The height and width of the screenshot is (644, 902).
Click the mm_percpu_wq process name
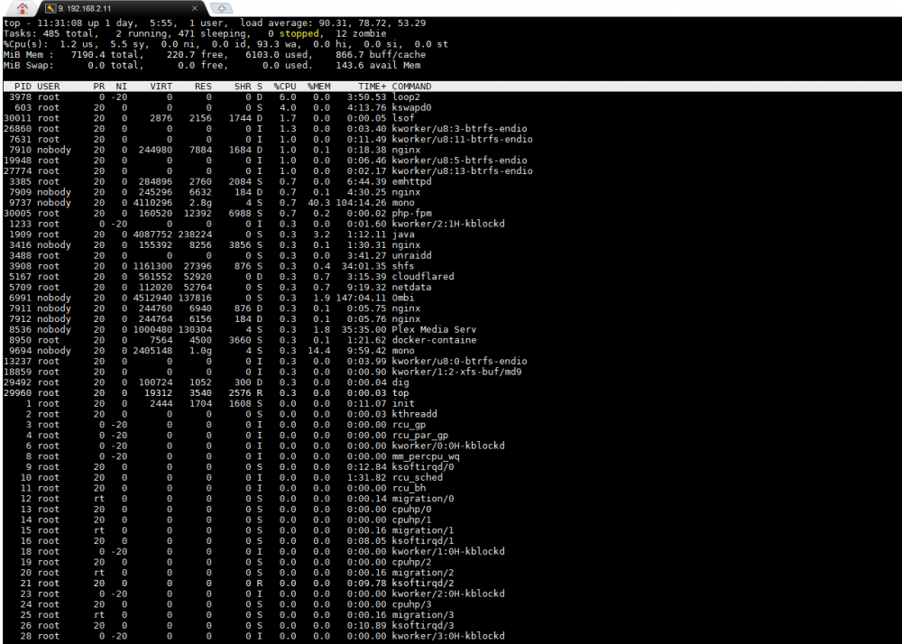[x=426, y=456]
